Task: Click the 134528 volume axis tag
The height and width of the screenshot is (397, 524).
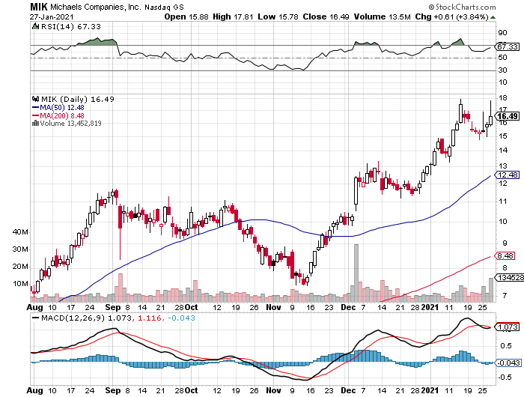Action: tap(509, 278)
